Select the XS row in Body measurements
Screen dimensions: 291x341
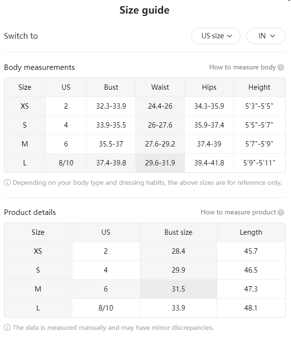coord(145,106)
